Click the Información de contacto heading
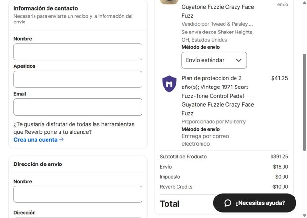Viewport: 307px width, 218px height. pyautogui.click(x=46, y=8)
